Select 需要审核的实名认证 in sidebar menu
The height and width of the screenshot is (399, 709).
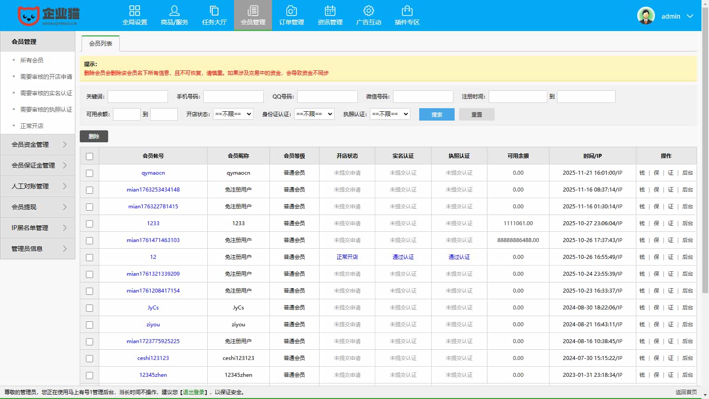46,93
